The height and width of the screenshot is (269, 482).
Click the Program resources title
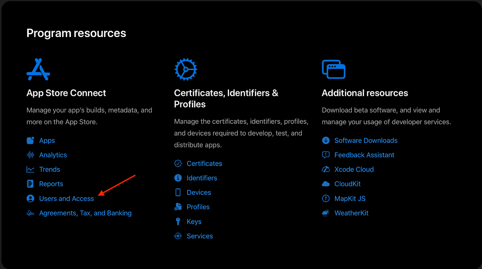(76, 33)
